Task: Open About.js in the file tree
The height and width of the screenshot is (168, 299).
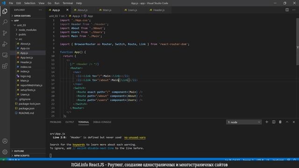Action: click(x=25, y=44)
